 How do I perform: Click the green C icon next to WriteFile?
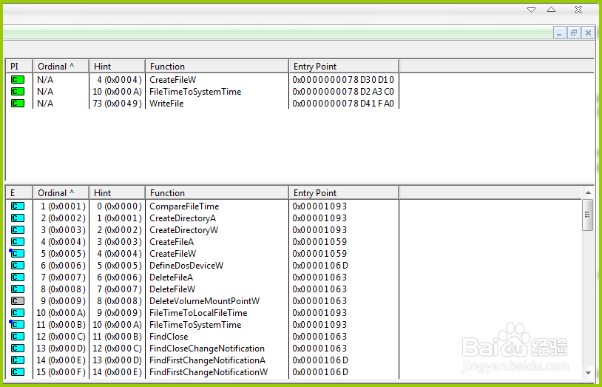point(18,104)
